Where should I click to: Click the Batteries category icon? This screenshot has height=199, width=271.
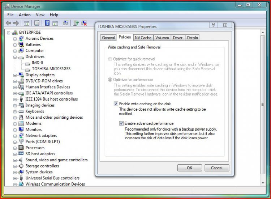(x=21, y=45)
